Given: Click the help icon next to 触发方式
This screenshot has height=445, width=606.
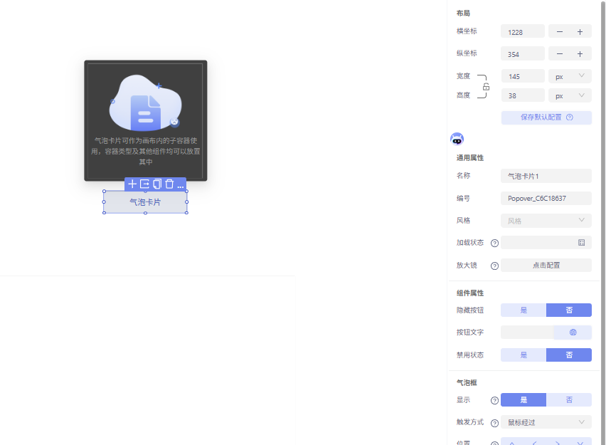Looking at the screenshot, I should [x=494, y=424].
